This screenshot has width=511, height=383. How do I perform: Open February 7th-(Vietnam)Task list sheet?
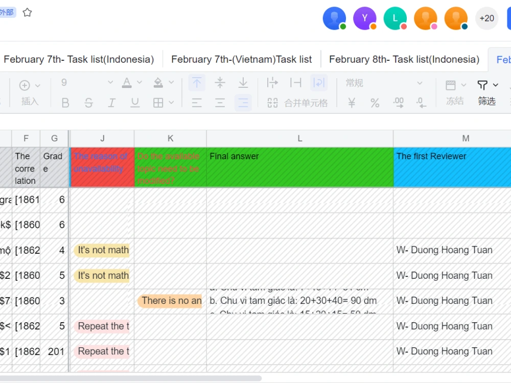click(242, 60)
